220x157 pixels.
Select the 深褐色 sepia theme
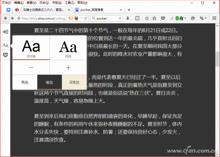[x=74, y=82]
